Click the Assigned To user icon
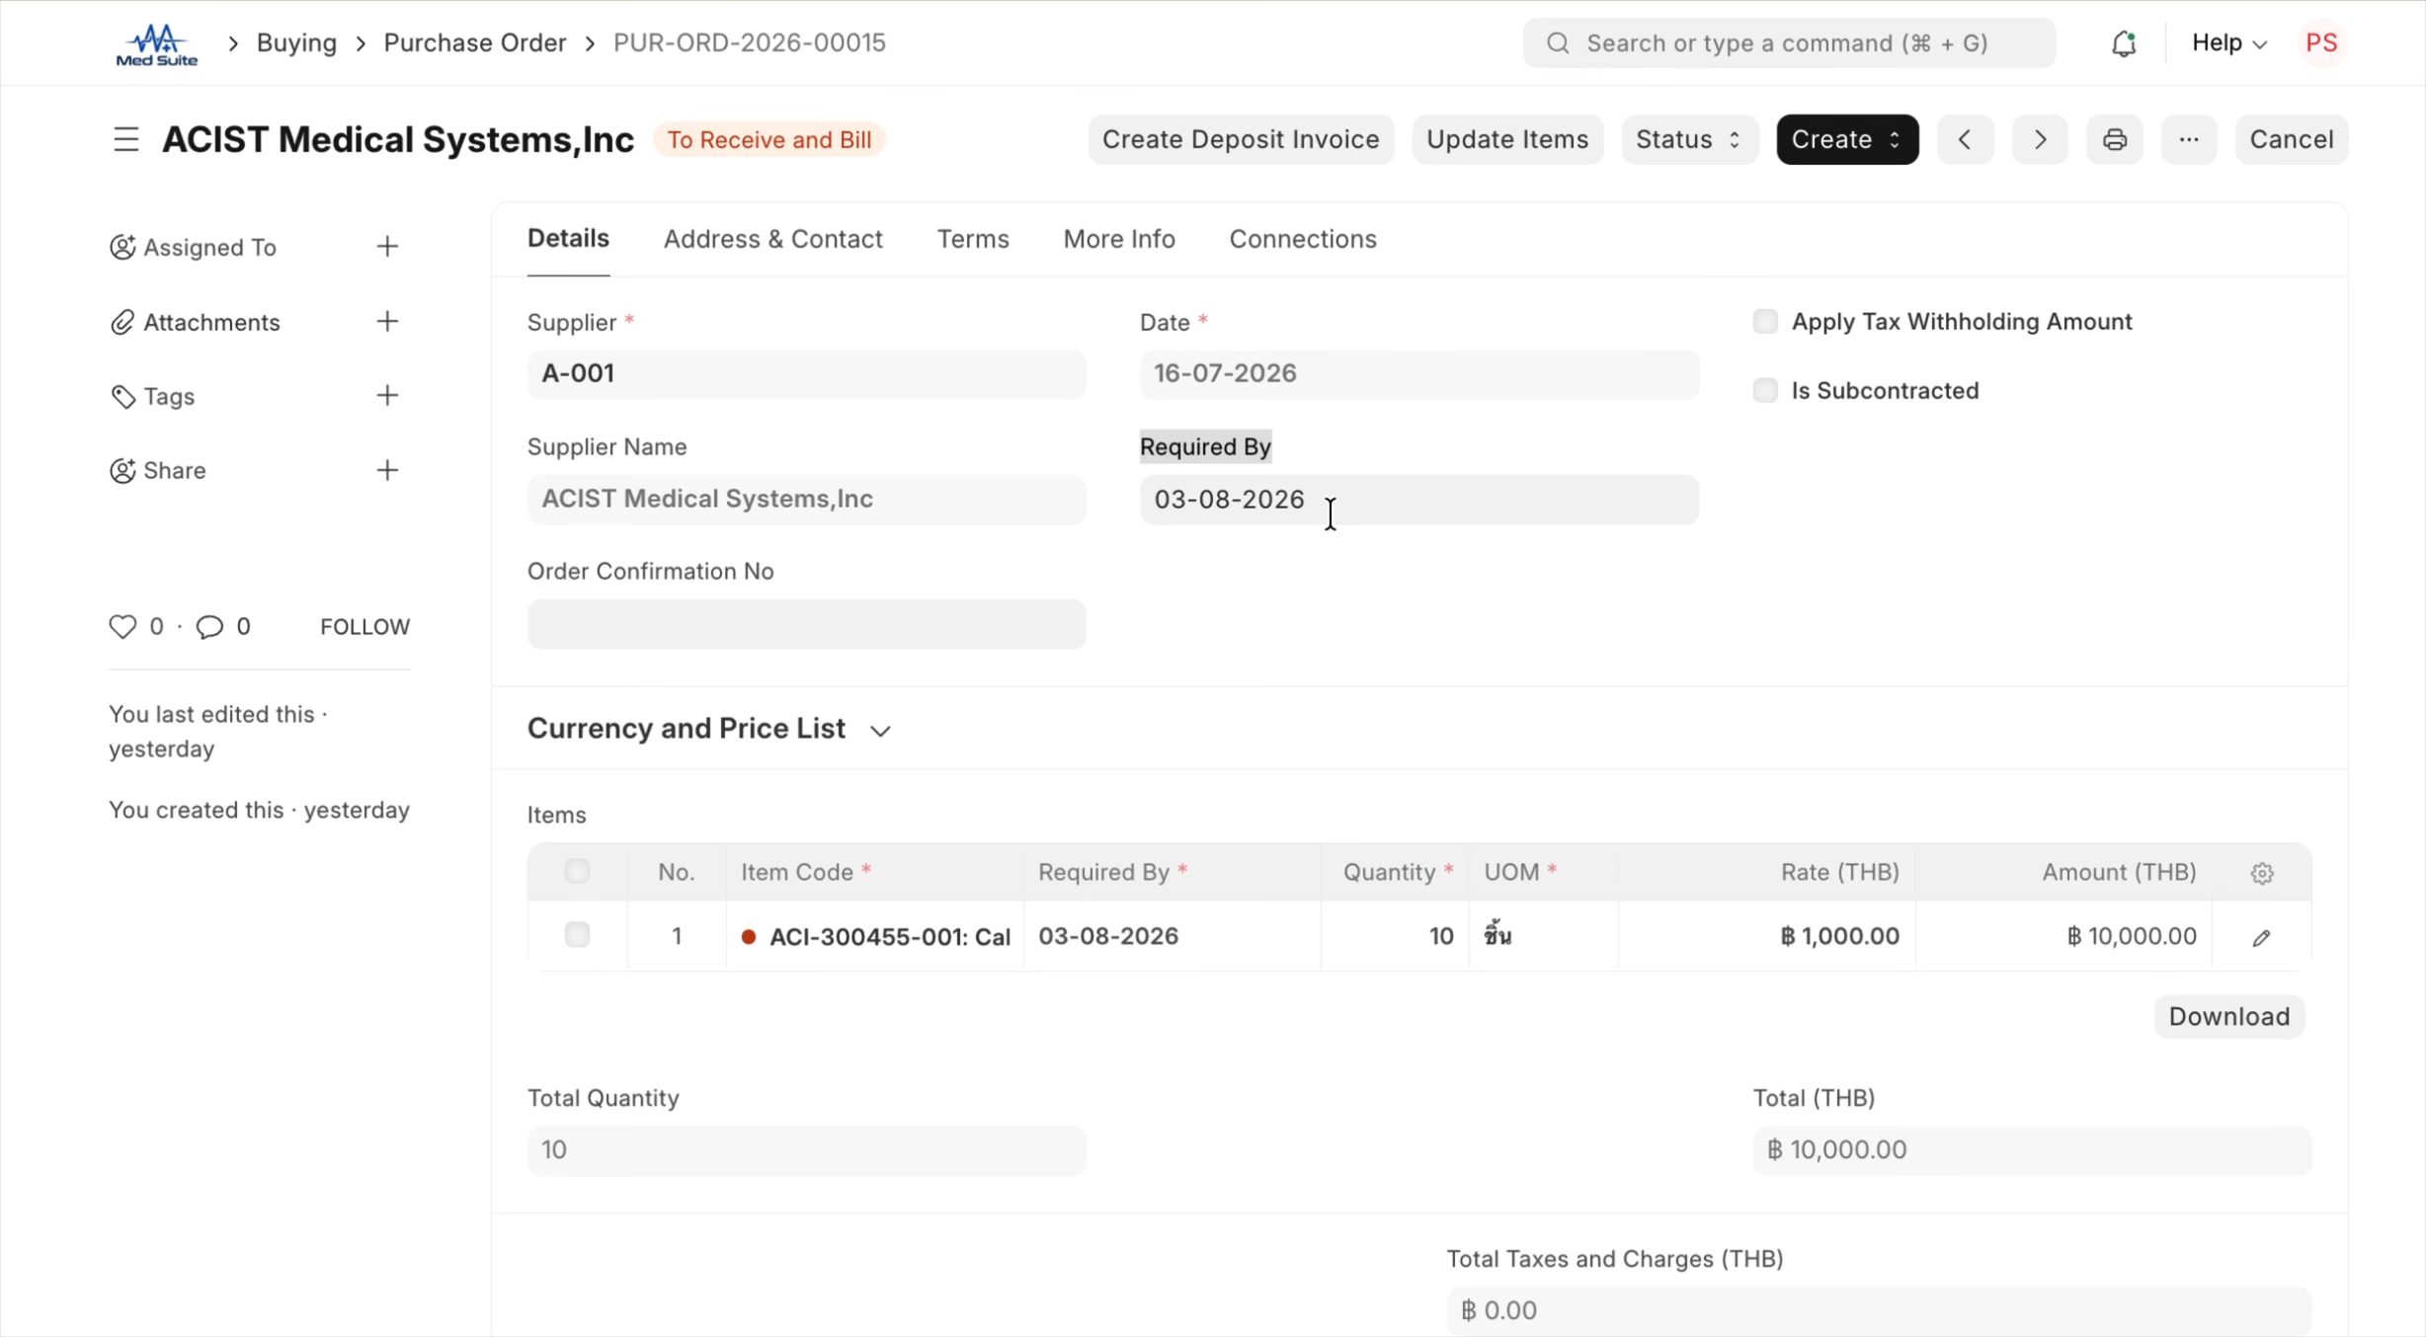2426x1337 pixels. click(x=122, y=247)
